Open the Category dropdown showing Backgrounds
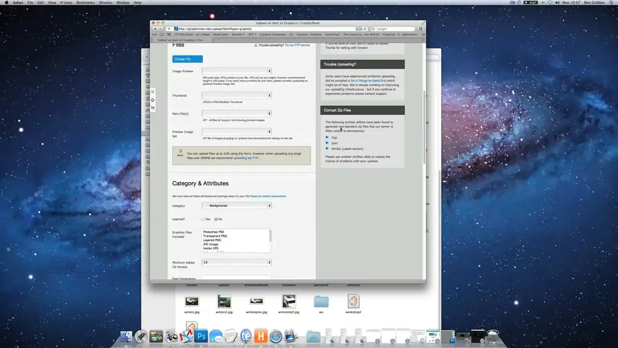The height and width of the screenshot is (348, 618). coord(237,205)
